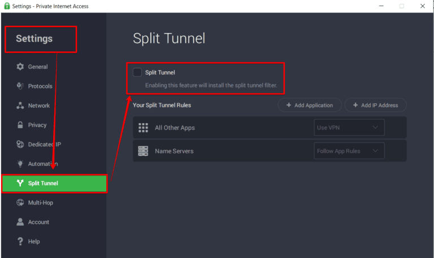434x258 pixels.
Task: Open the Use VPN dropdown
Action: pyautogui.click(x=349, y=128)
